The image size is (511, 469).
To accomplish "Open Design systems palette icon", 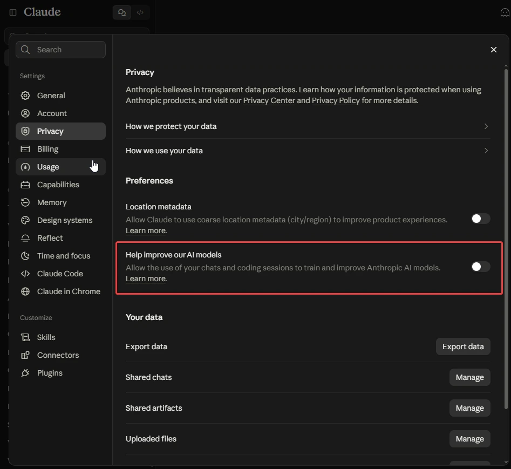I will tap(25, 220).
